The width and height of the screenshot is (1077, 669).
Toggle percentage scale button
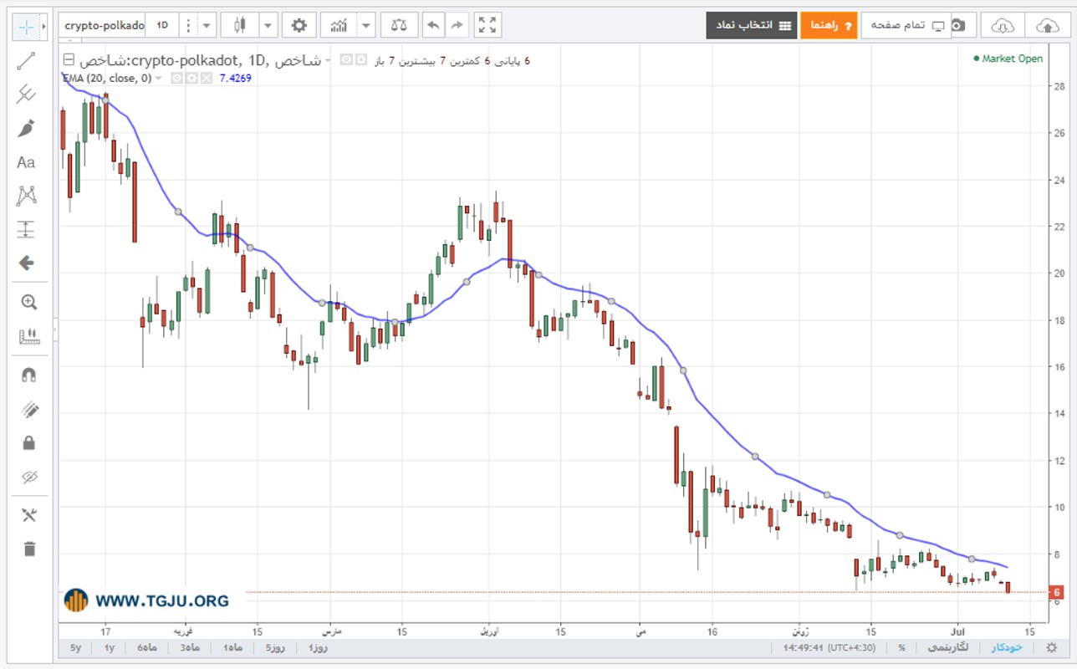pos(901,647)
